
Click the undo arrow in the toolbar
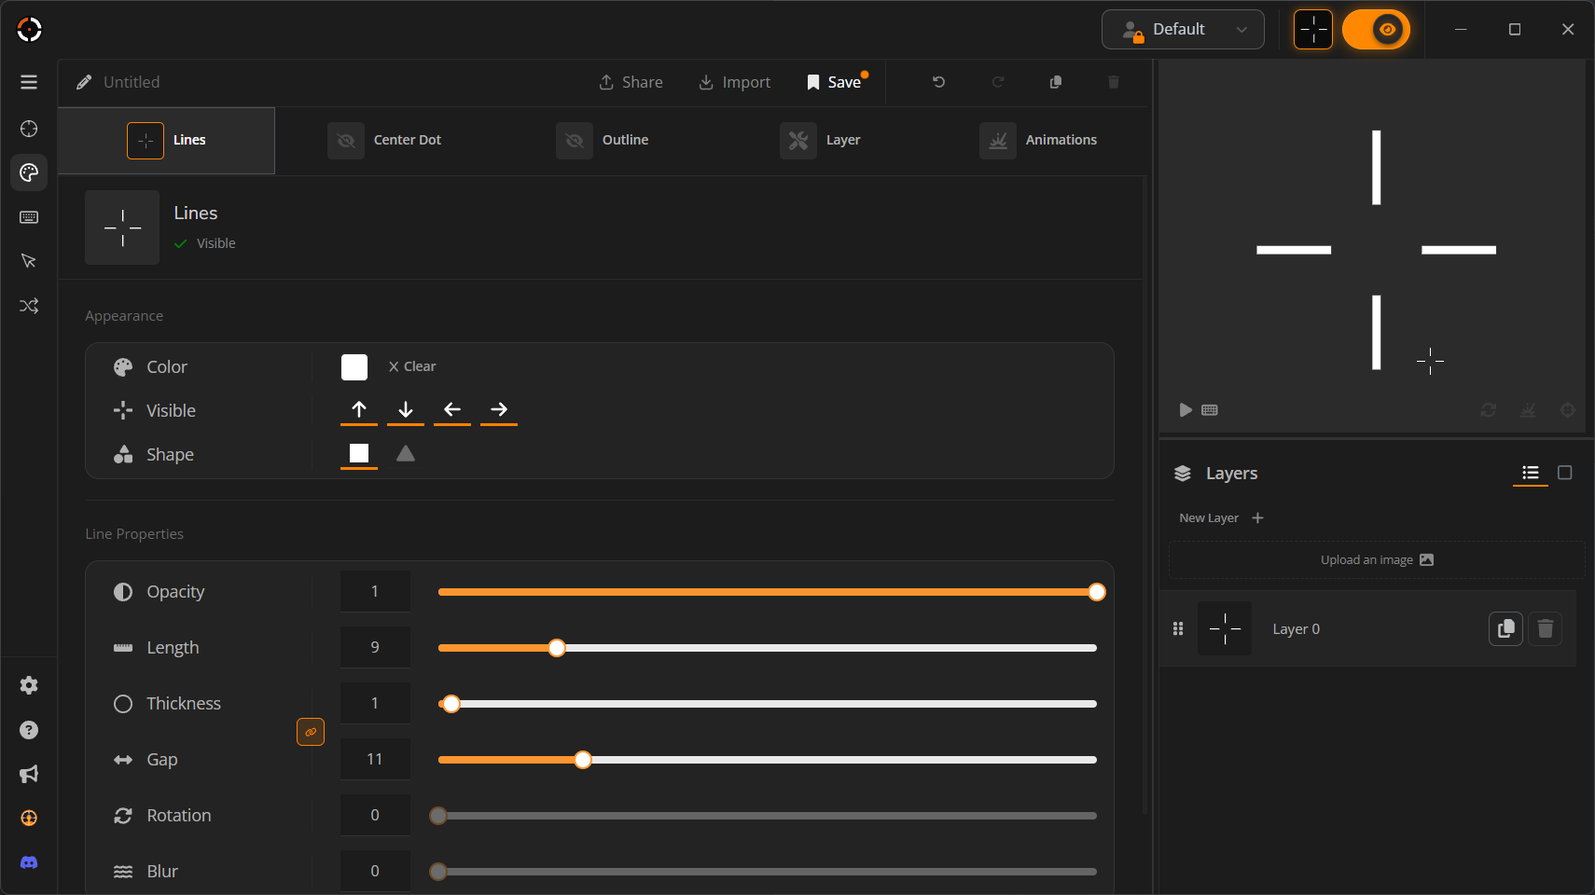(x=938, y=82)
